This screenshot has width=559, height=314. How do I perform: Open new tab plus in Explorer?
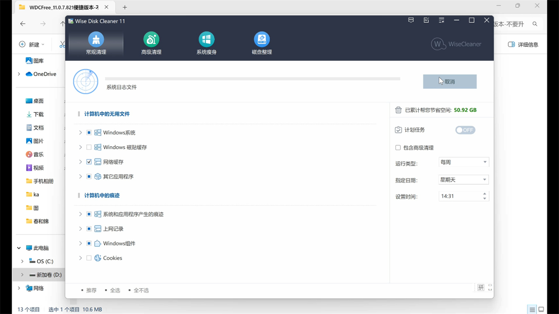(x=125, y=7)
